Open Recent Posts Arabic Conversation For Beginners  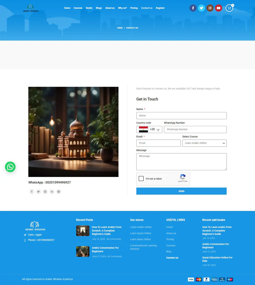tap(105, 250)
